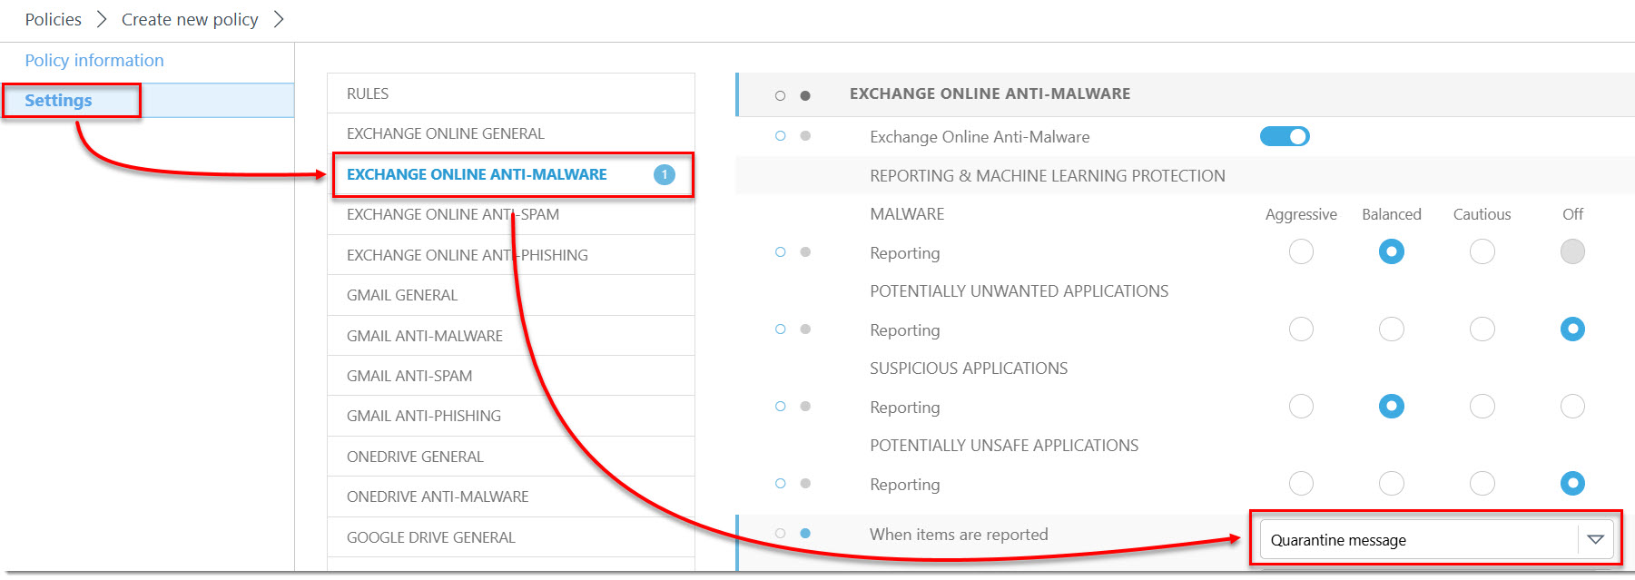Open the Policy information section

[x=94, y=60]
